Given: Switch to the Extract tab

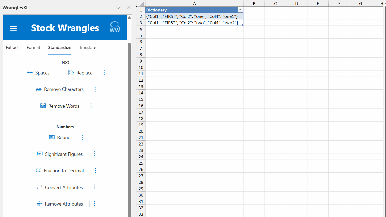Looking at the screenshot, I should [x=12, y=48].
